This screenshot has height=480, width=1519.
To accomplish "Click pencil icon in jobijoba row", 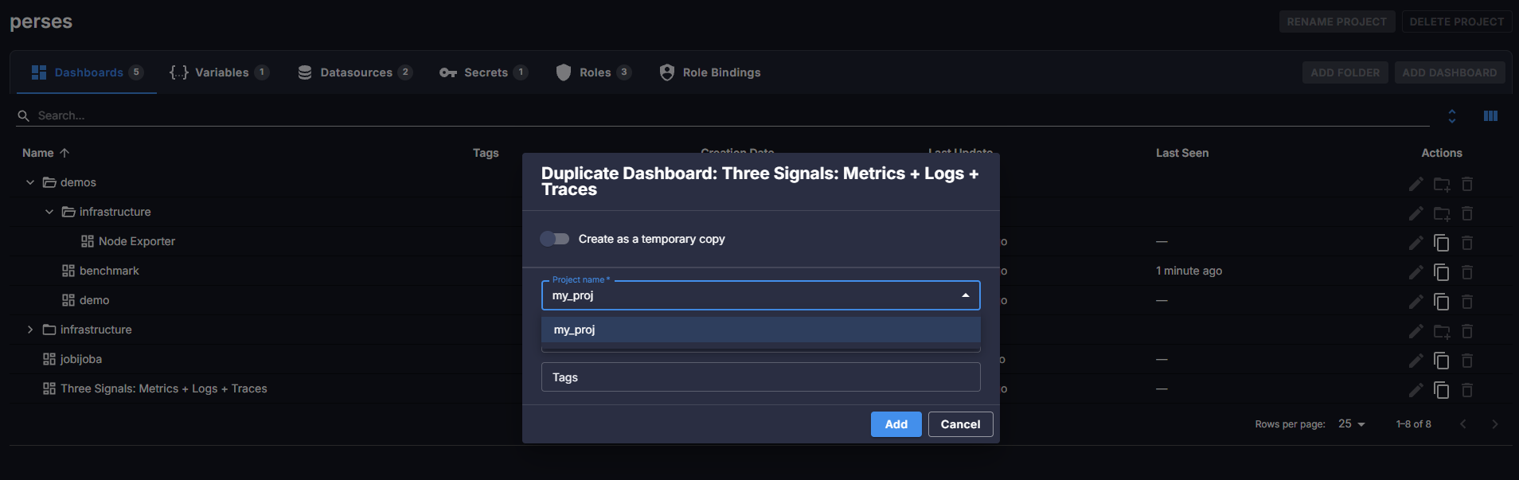I will pyautogui.click(x=1416, y=361).
